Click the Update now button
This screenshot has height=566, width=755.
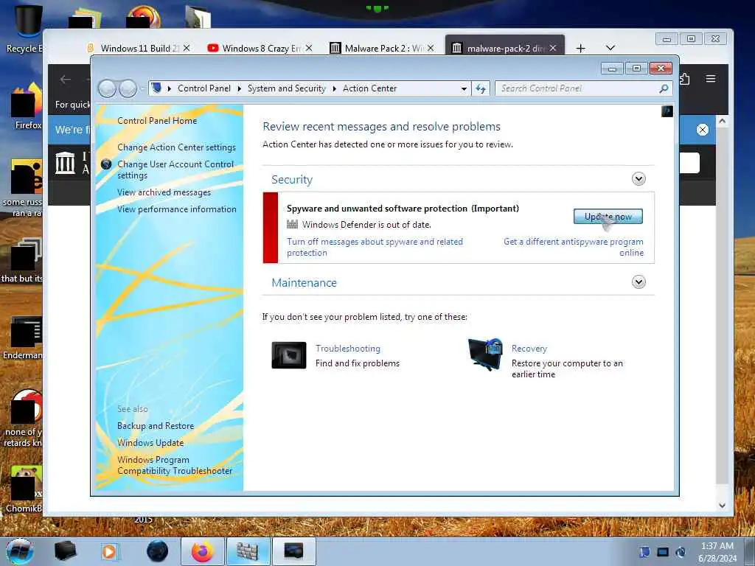(608, 217)
